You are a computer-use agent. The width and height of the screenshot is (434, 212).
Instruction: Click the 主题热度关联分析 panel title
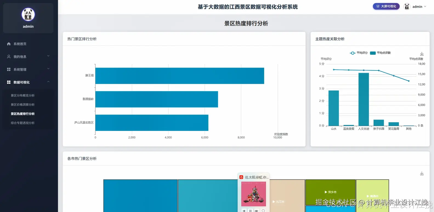pos(330,39)
